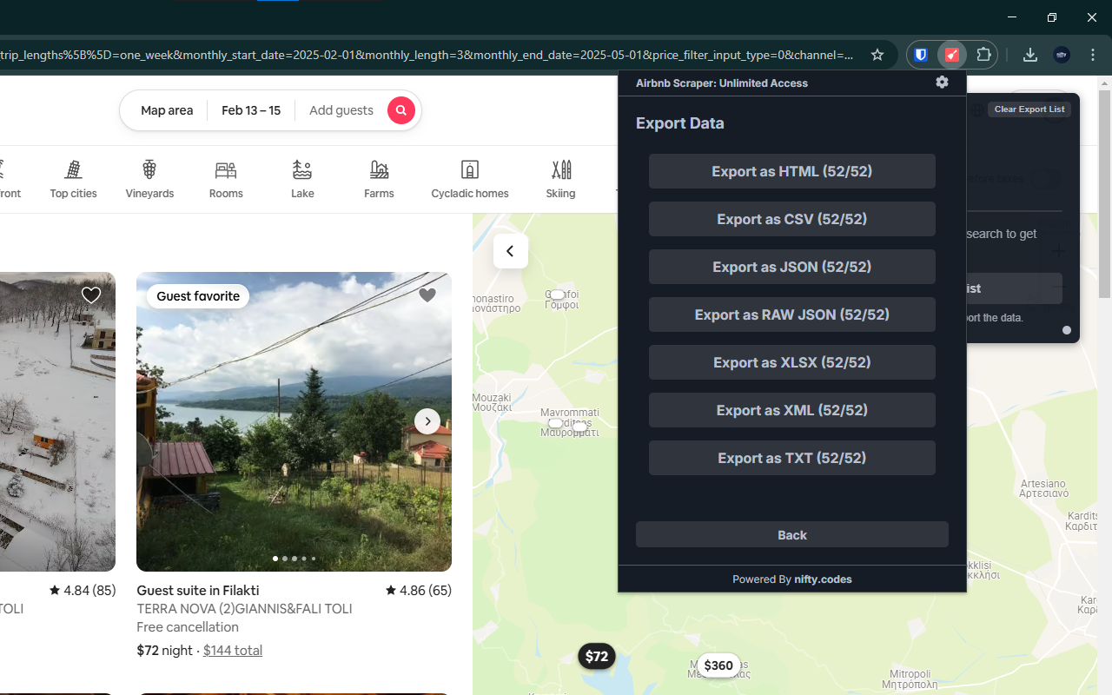This screenshot has height=695, width=1112.
Task: Save the Filakti guest suite with the heart
Action: [427, 295]
